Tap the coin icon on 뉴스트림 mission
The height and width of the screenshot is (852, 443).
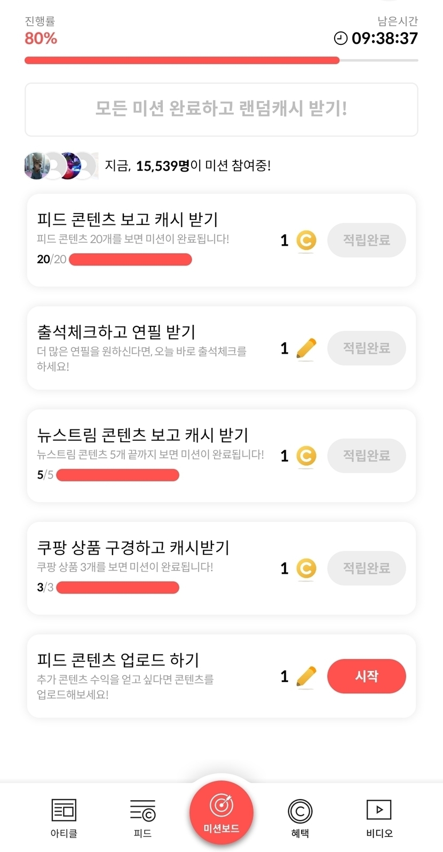[x=306, y=456]
